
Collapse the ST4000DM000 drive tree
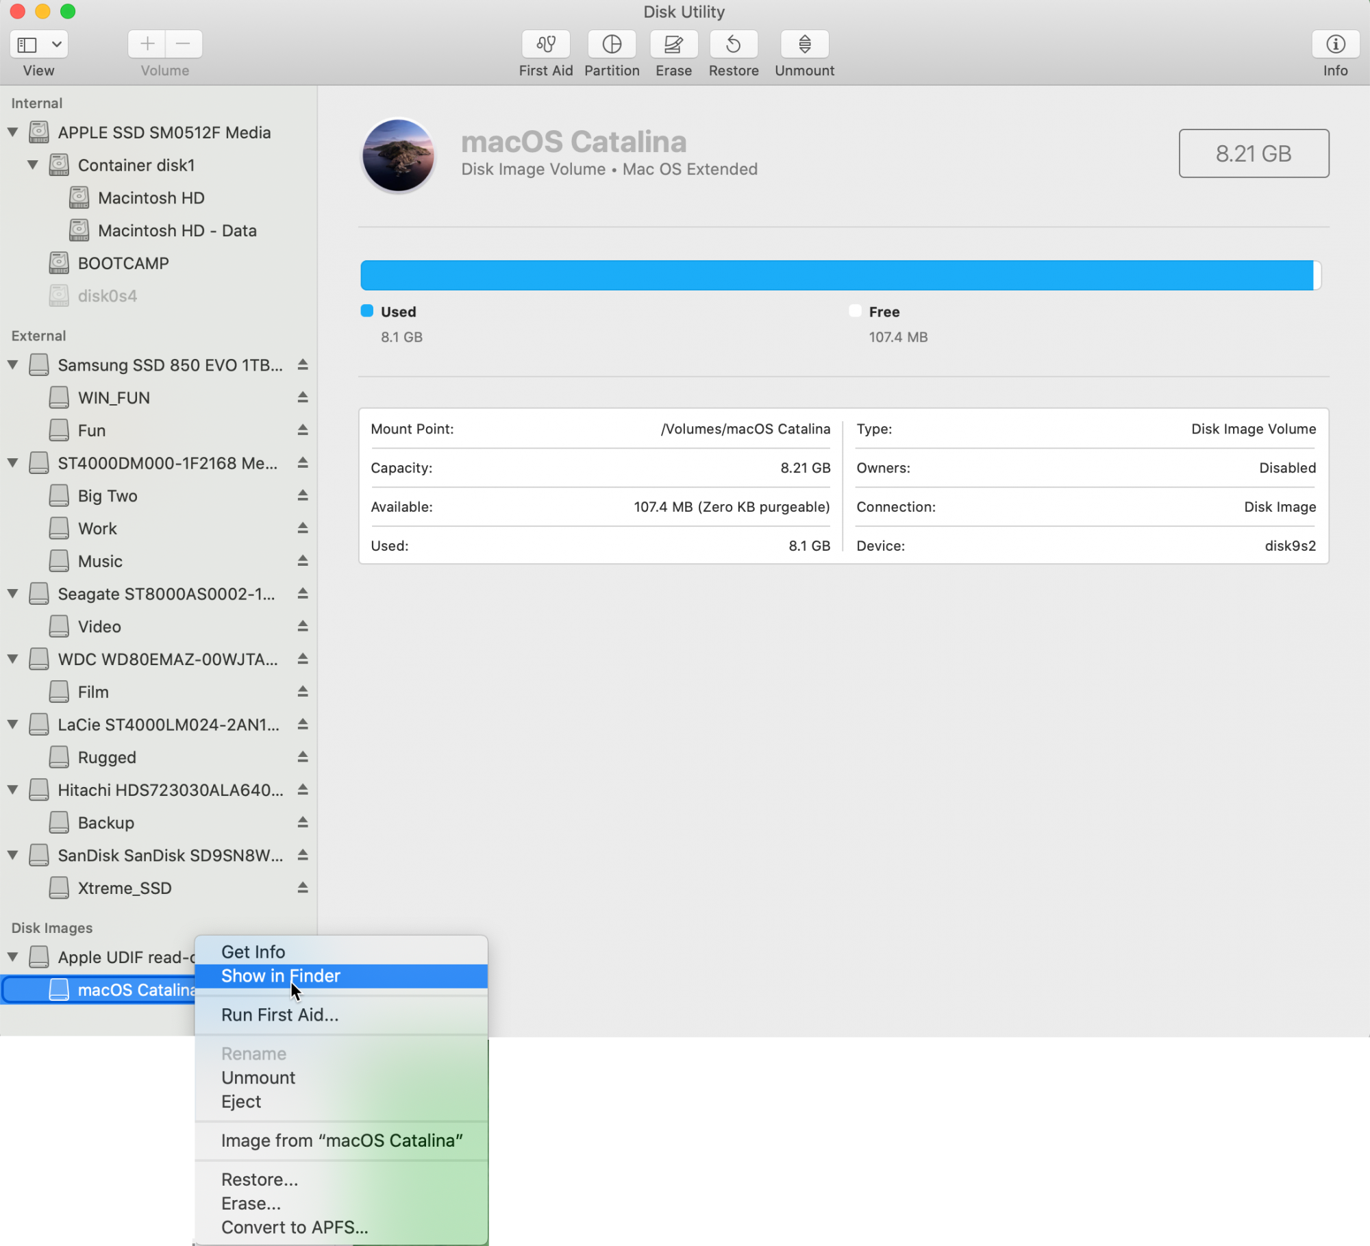click(12, 463)
